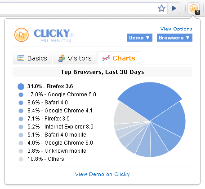The height and width of the screenshot is (189, 205).
Task: Switch to the Basics tab
Action: pos(32,58)
